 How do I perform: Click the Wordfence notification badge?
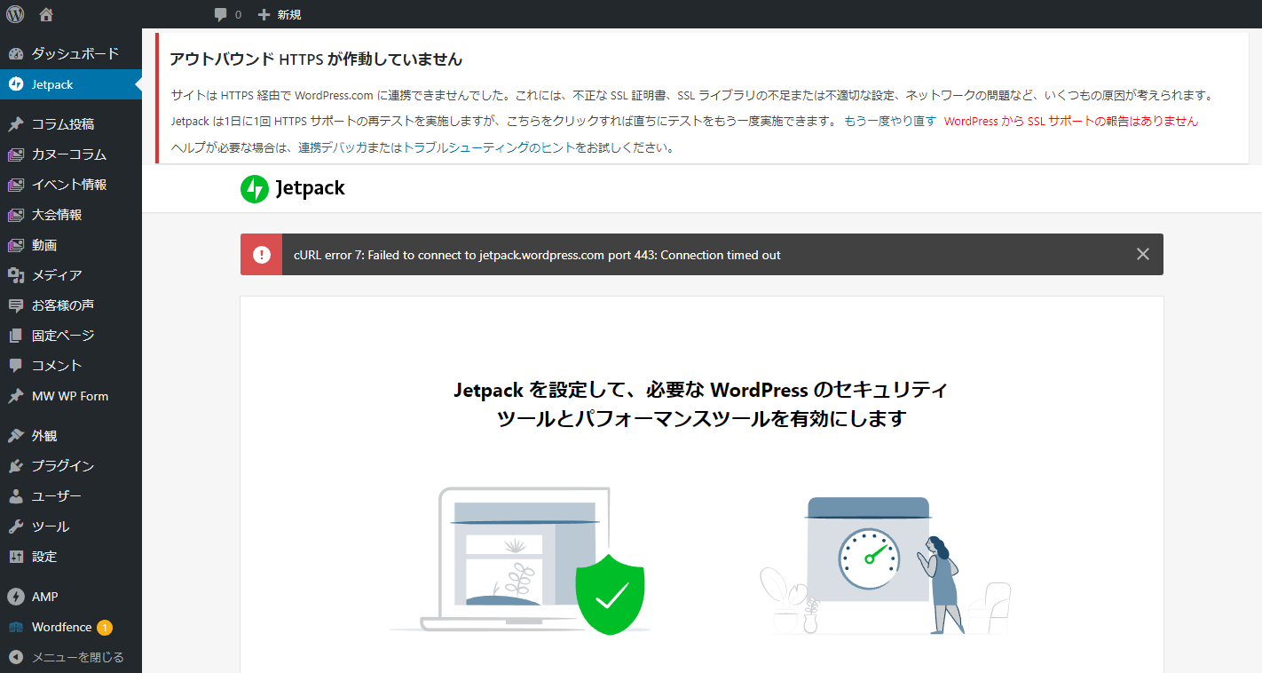click(x=105, y=628)
